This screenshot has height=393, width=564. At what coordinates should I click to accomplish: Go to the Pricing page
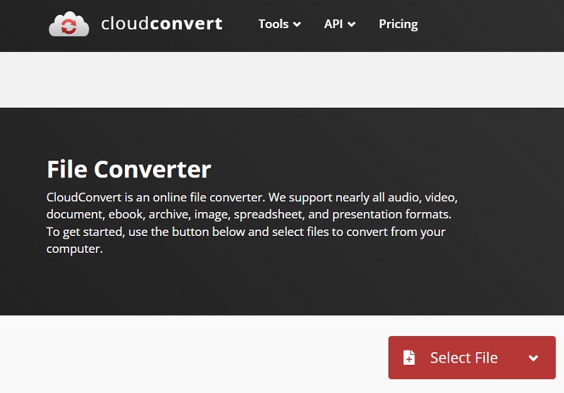click(398, 24)
